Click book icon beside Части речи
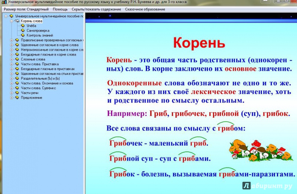The height and width of the screenshot is (194, 297). (x=17, y=93)
